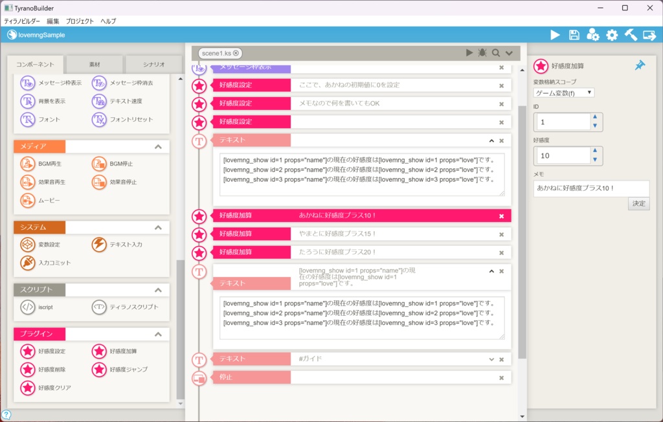Select フォント component
663x422 pixels.
[x=40, y=119]
